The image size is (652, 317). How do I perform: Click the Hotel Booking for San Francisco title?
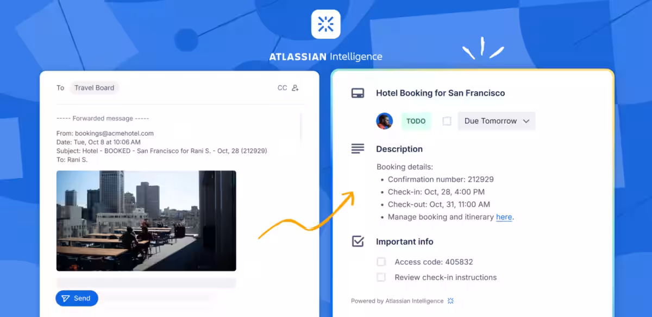point(440,93)
